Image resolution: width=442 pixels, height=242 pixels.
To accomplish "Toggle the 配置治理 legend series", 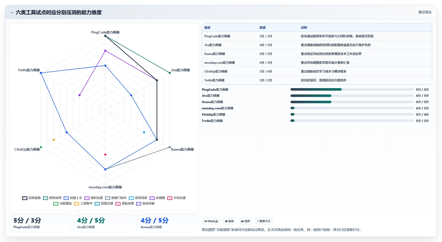I will coord(104,203).
